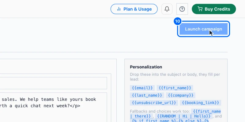Insert the {{company}} tag
Viewport: 245px width, 122px height.
coord(181,95)
